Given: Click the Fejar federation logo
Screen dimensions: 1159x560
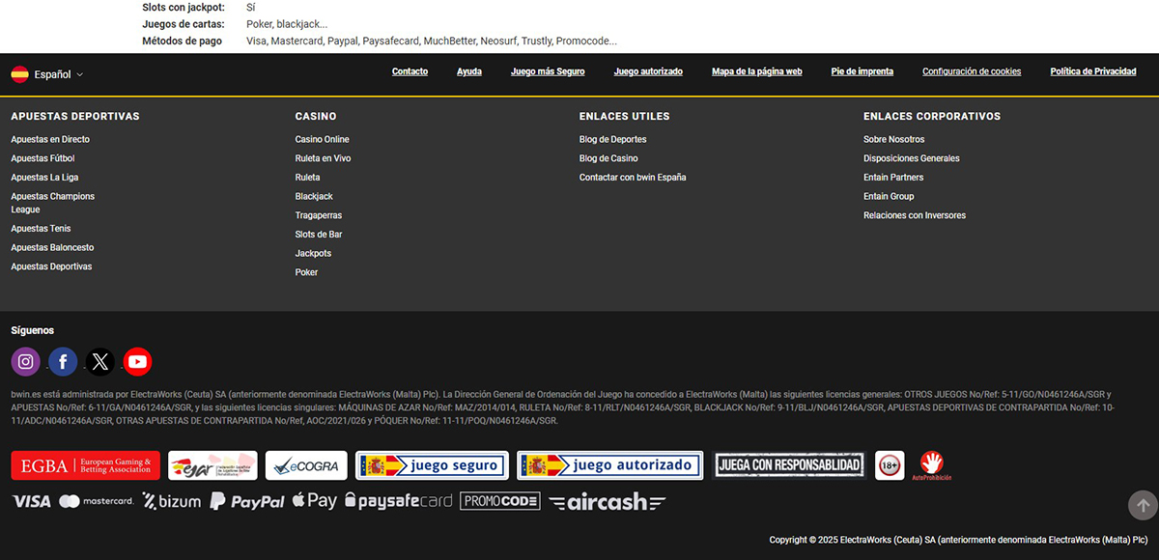Looking at the screenshot, I should click(x=212, y=465).
